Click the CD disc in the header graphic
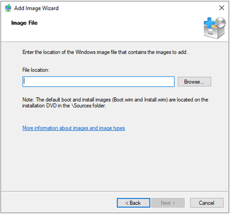The width and height of the screenshot is (230, 214). click(220, 23)
